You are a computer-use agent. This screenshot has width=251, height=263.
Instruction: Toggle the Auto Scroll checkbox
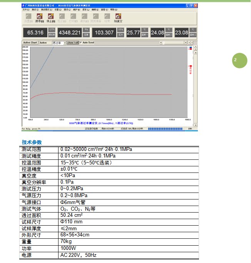tap(80, 43)
